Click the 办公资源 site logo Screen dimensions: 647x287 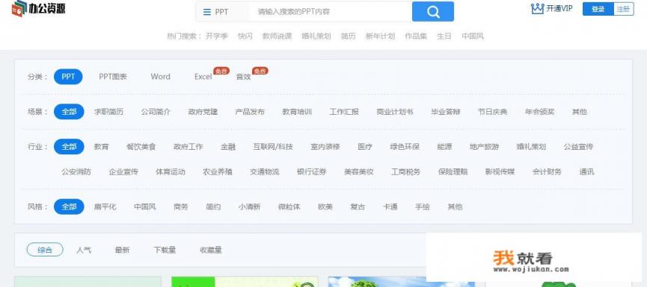[38, 8]
